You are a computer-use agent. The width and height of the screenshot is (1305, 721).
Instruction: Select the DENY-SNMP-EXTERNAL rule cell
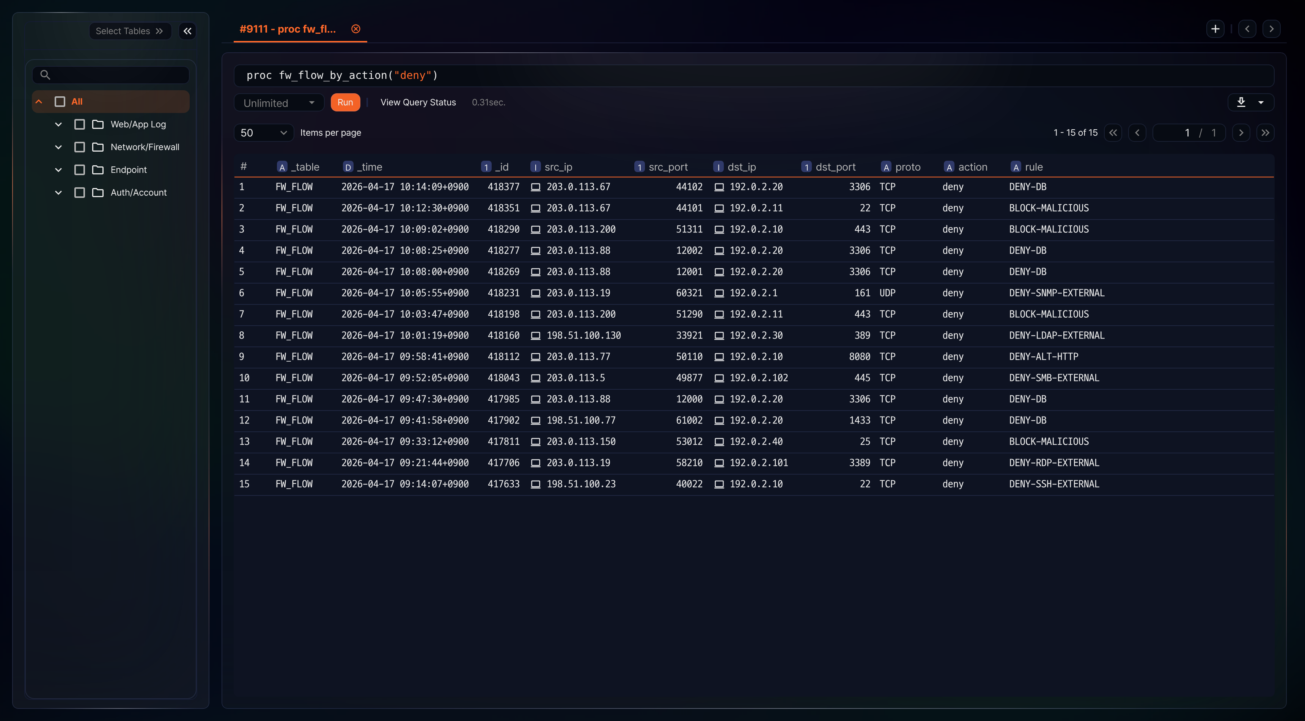click(x=1056, y=293)
